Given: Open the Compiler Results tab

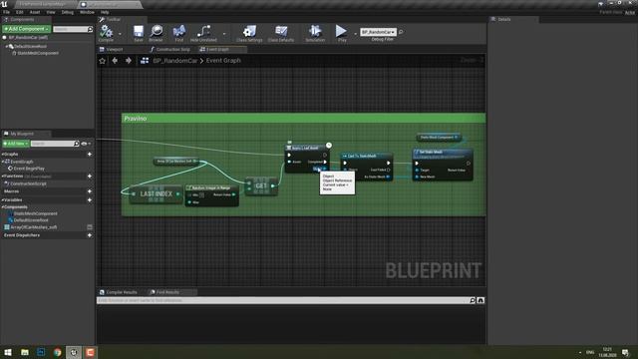Looking at the screenshot, I should click(119, 292).
